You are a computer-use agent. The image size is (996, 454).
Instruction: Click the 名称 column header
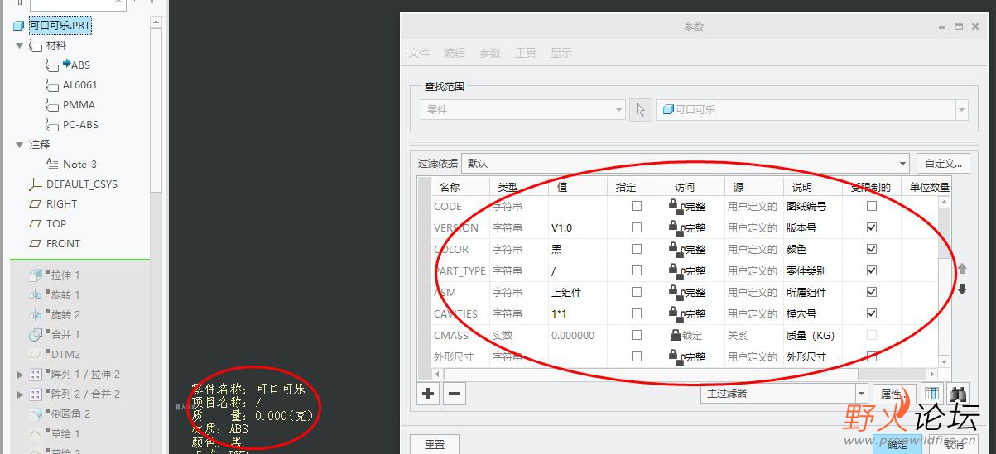coord(449,187)
